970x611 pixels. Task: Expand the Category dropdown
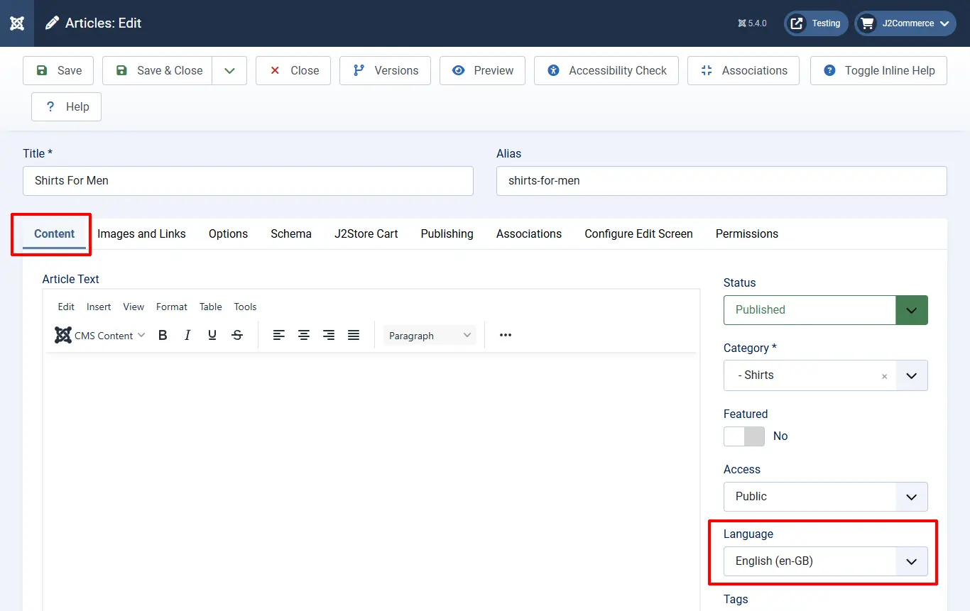coord(912,375)
